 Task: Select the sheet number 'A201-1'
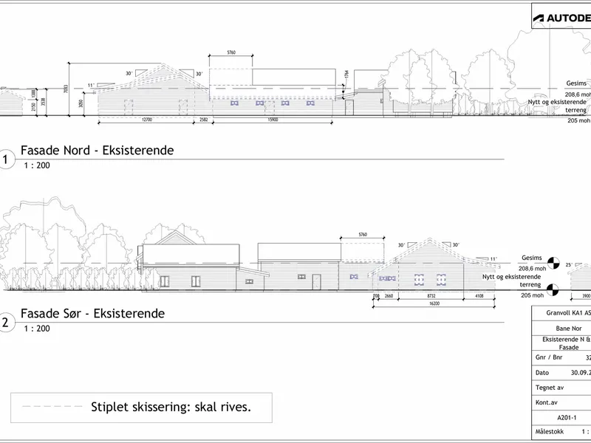[x=567, y=418]
